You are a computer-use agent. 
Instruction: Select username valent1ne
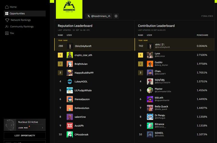80,117
